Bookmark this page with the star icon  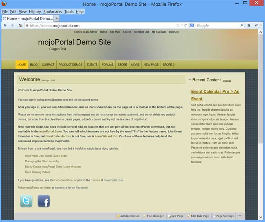click(178, 25)
